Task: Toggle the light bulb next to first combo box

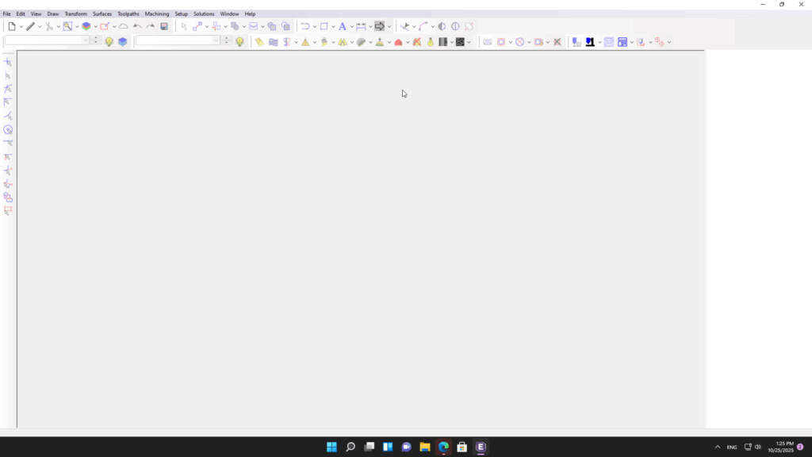Action: pyautogui.click(x=109, y=41)
